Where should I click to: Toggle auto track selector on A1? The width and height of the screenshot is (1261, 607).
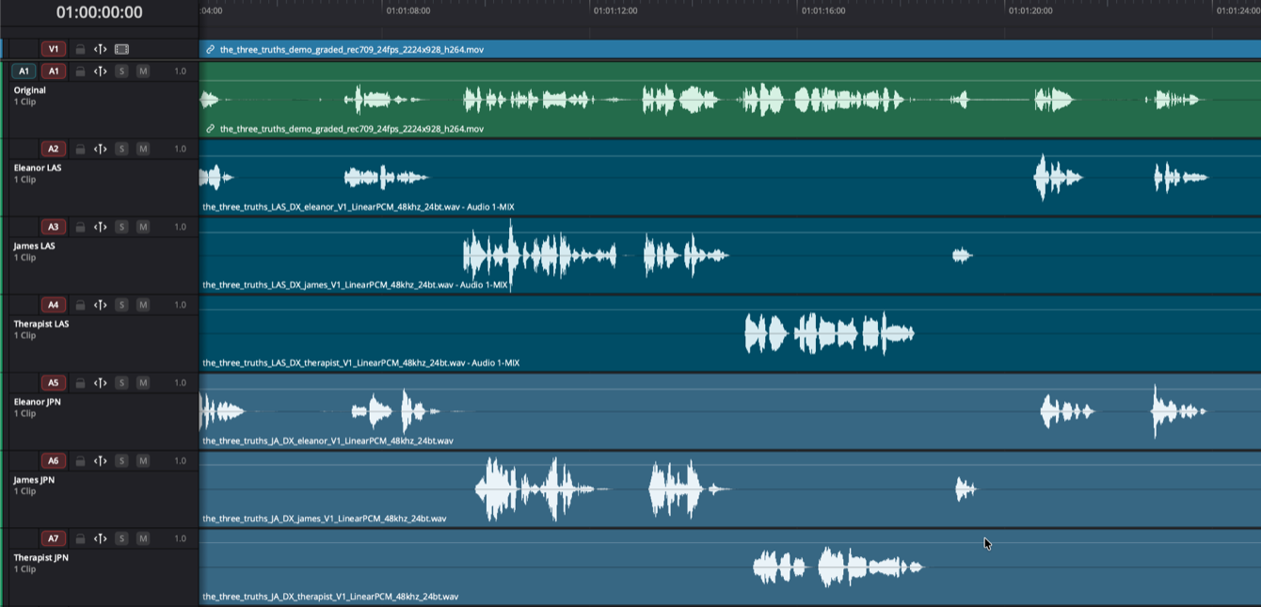[x=100, y=72]
